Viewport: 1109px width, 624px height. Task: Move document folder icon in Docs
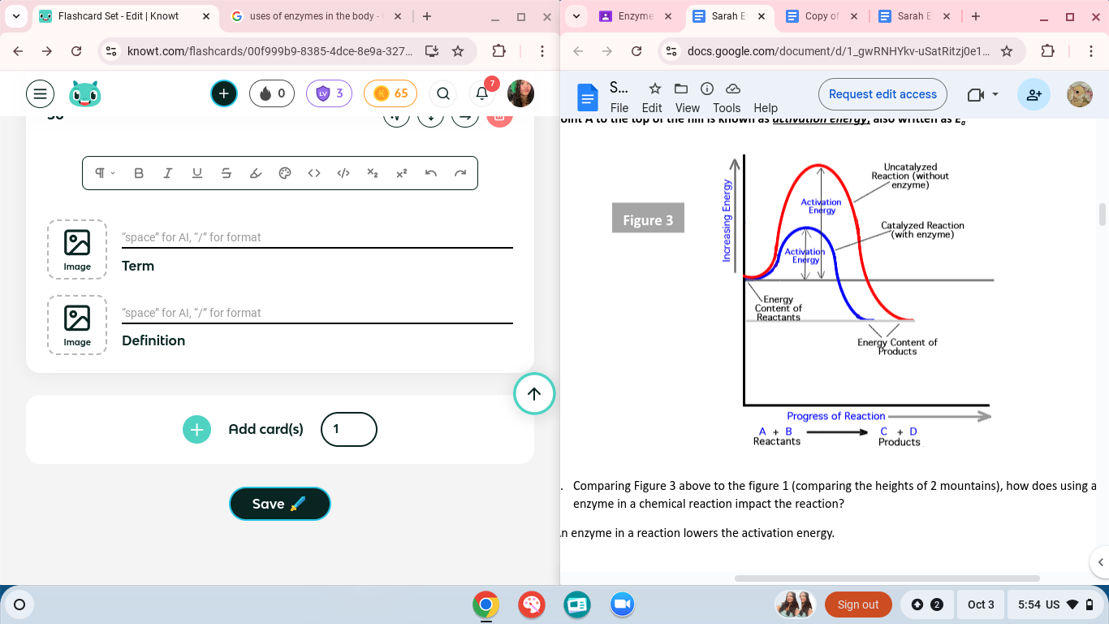681,89
